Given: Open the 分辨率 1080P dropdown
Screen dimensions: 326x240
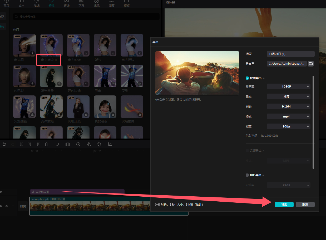Looking at the screenshot, I should (x=288, y=86).
